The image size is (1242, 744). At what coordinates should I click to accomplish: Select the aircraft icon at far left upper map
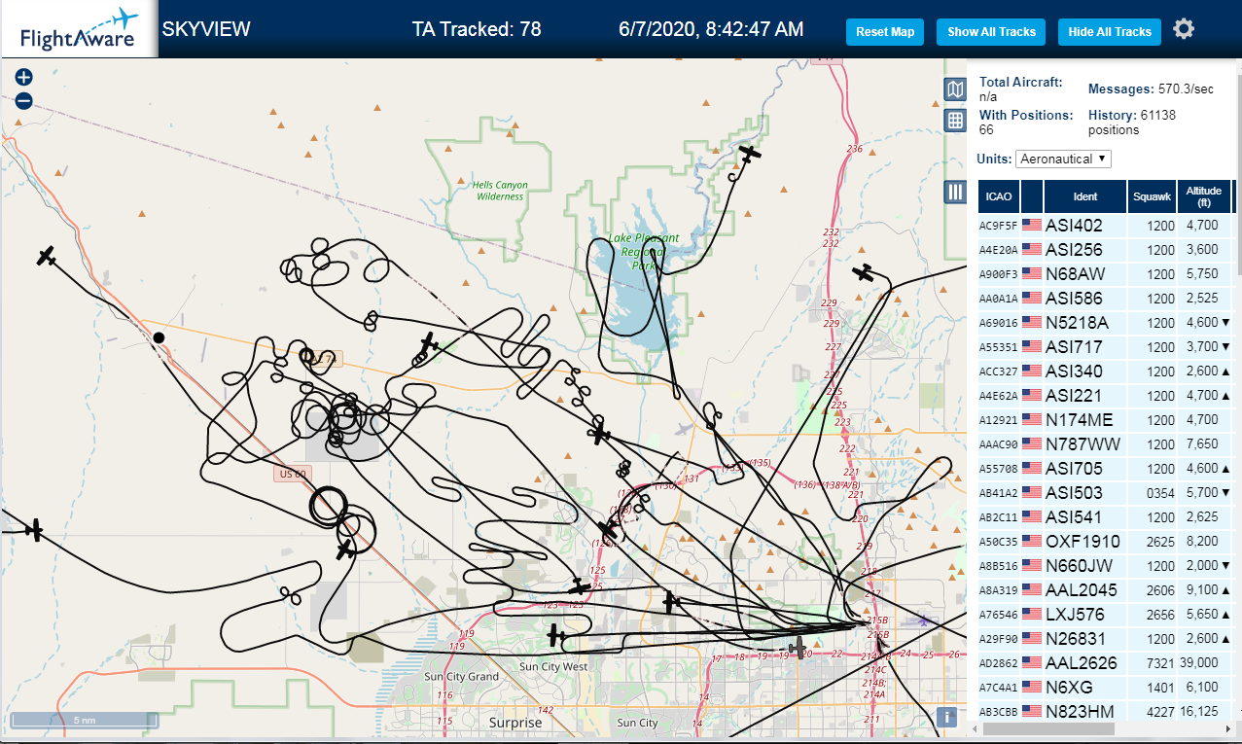click(46, 256)
